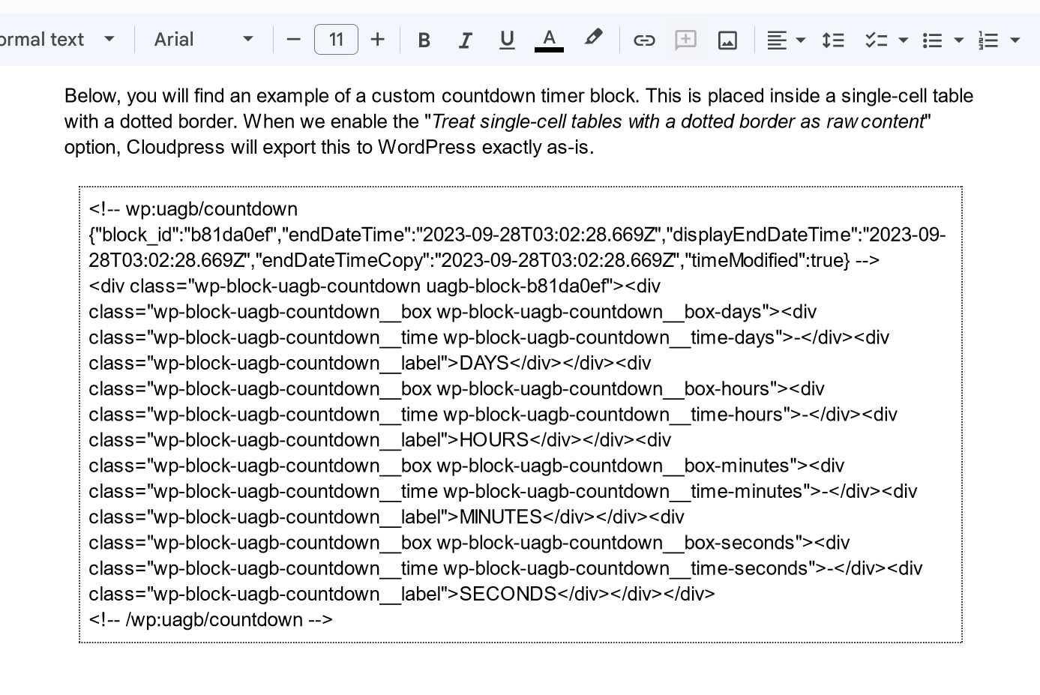The height and width of the screenshot is (695, 1040).
Task: Increase the font size
Action: (378, 40)
